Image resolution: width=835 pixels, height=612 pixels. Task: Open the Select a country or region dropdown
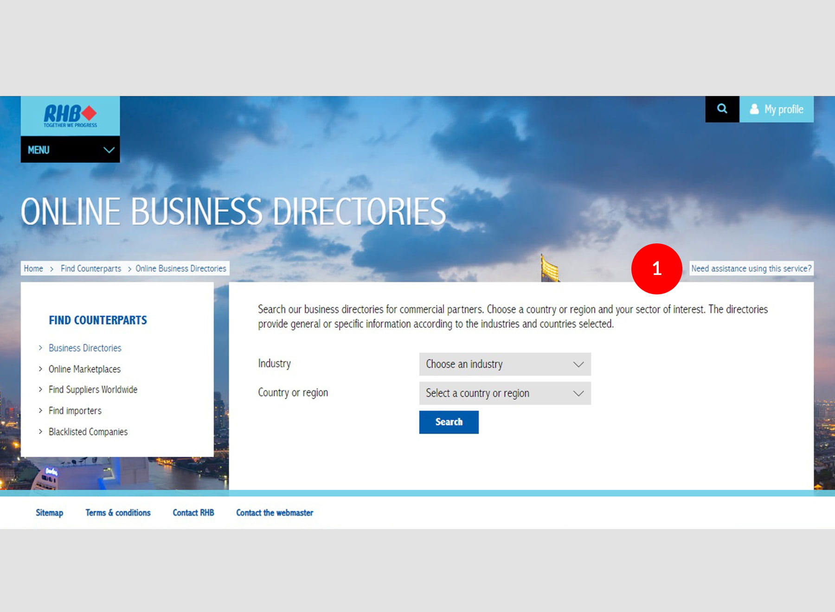pyautogui.click(x=505, y=393)
